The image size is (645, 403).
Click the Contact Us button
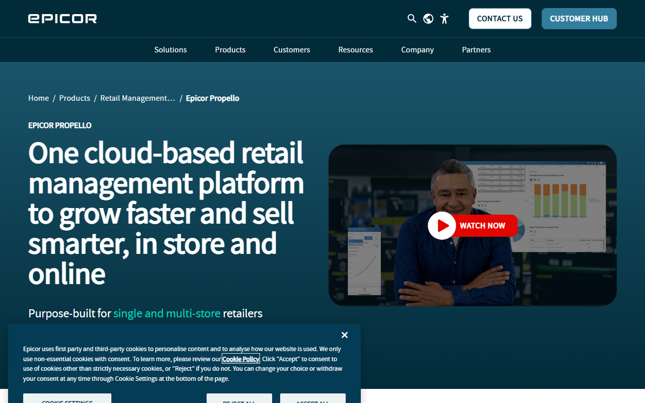(500, 19)
